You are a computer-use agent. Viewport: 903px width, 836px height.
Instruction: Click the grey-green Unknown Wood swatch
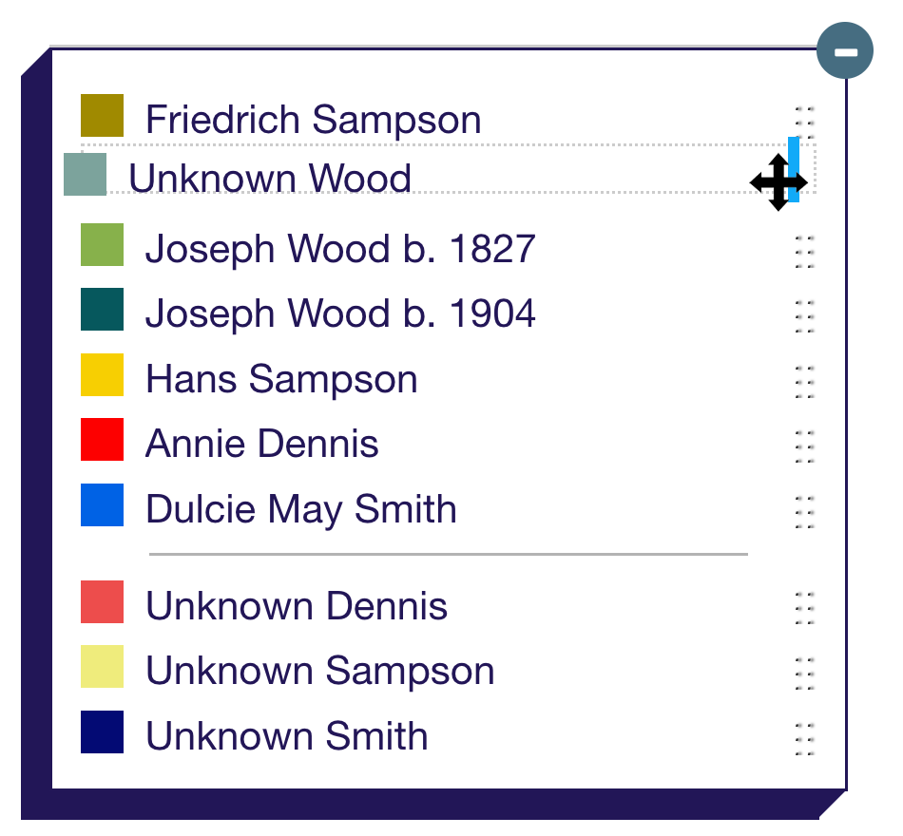(x=85, y=175)
